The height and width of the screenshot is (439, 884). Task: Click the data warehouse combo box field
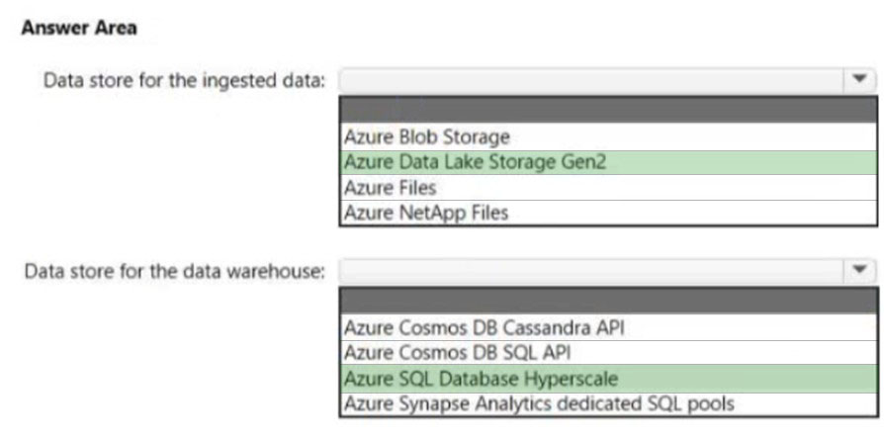coord(607,271)
